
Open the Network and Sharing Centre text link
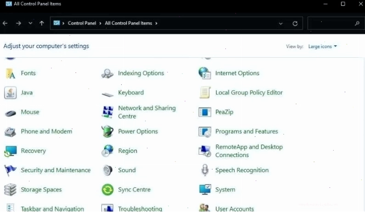[147, 112]
